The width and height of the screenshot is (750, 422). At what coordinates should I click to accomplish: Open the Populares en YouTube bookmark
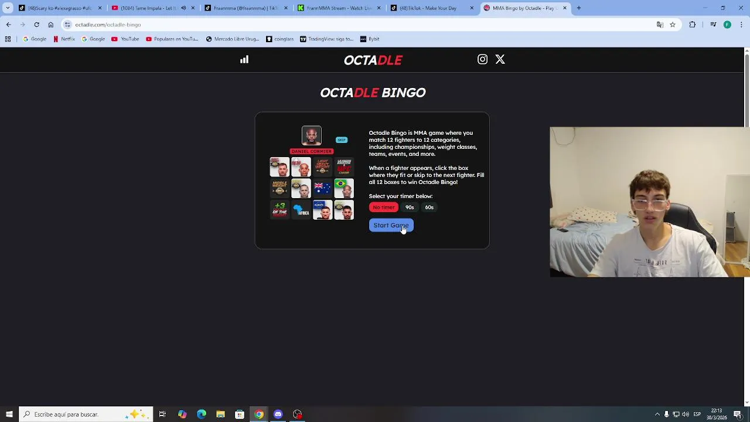tap(172, 39)
